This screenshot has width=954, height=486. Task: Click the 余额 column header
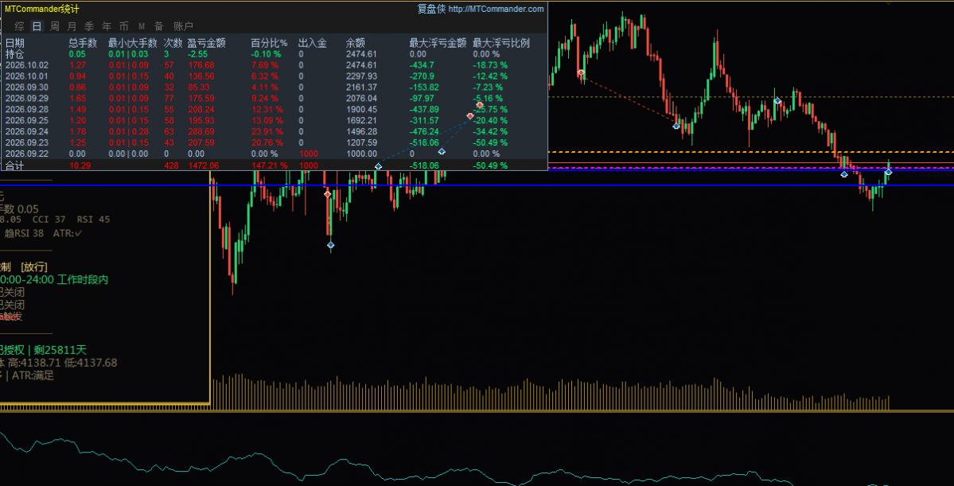point(356,43)
